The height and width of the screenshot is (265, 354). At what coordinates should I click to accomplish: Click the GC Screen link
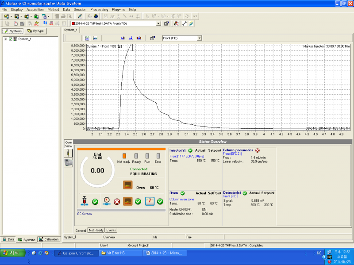click(85, 214)
